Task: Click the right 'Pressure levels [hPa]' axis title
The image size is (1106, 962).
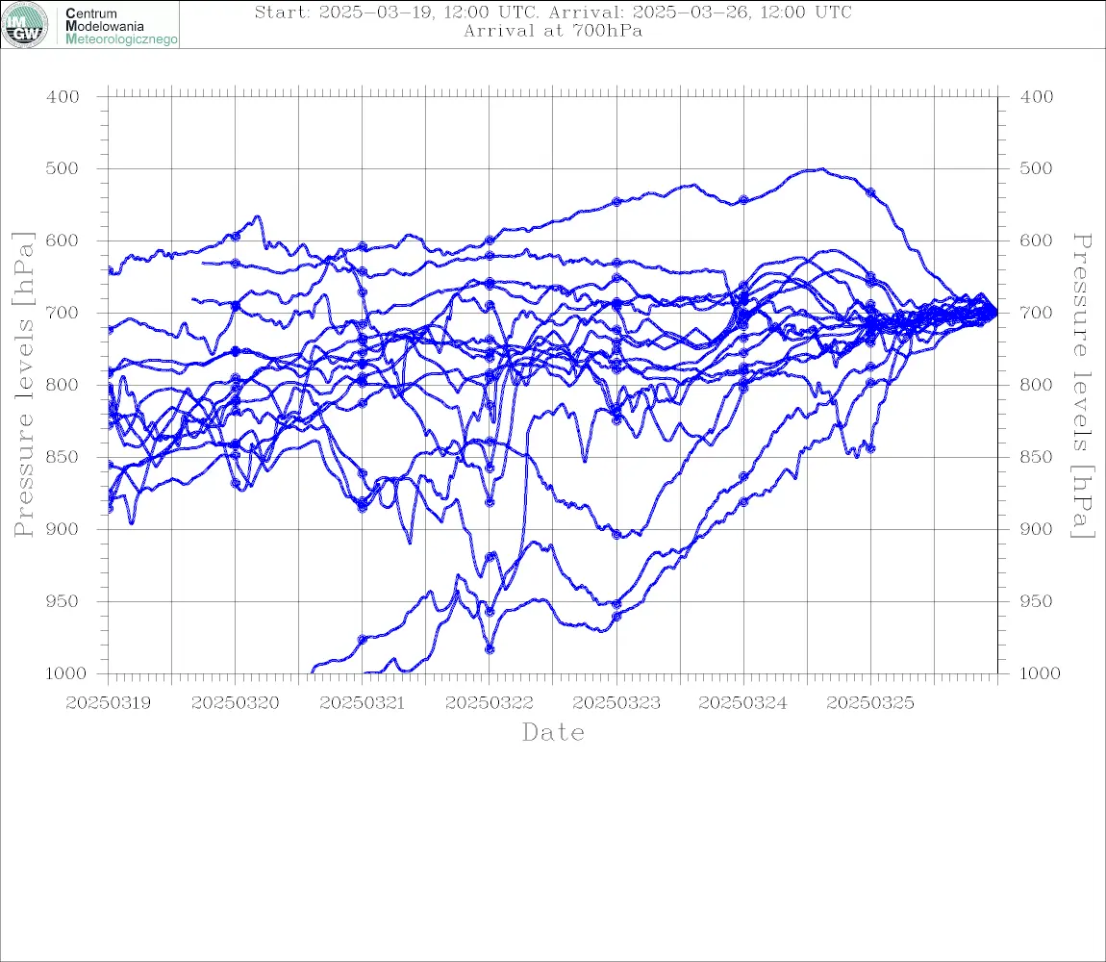Action: pos(1083,386)
